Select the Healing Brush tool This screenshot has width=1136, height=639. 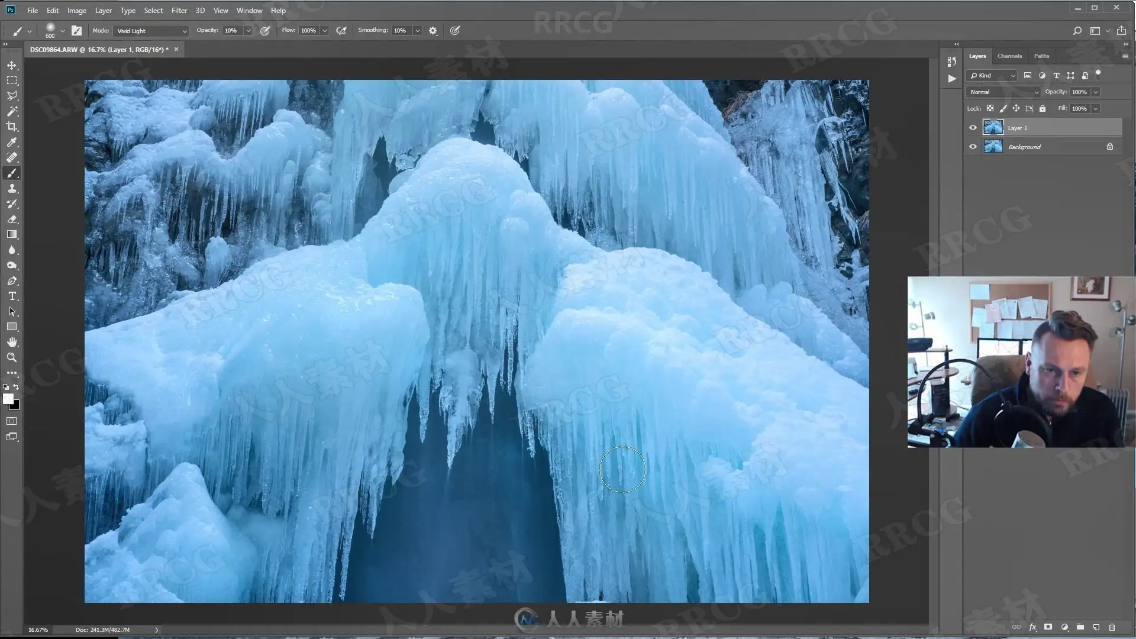click(x=12, y=157)
